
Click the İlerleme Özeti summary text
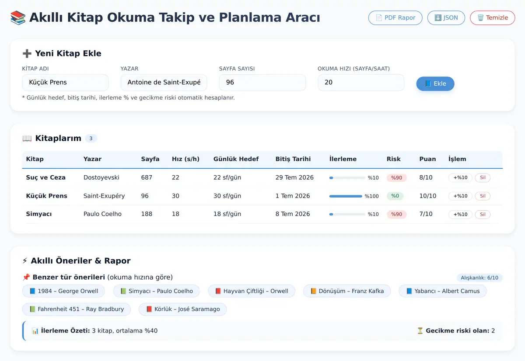tap(94, 331)
